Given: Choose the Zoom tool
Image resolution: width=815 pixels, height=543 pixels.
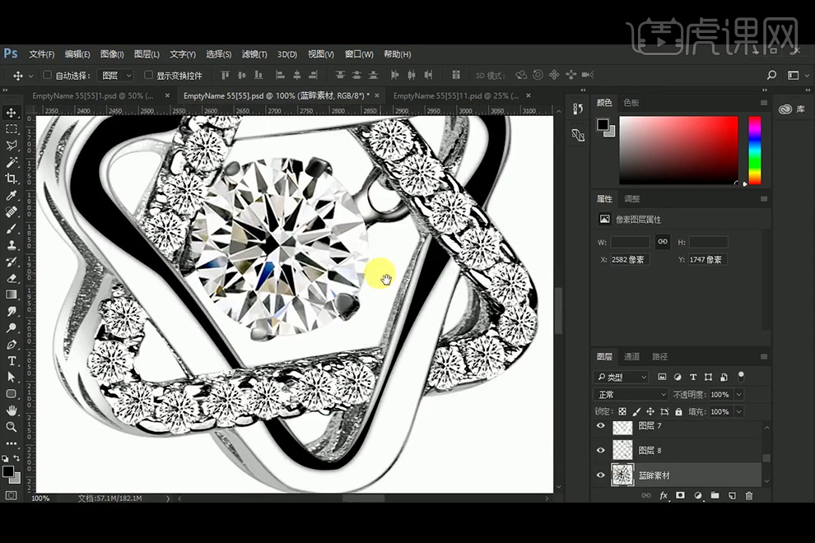Looking at the screenshot, I should point(11,427).
